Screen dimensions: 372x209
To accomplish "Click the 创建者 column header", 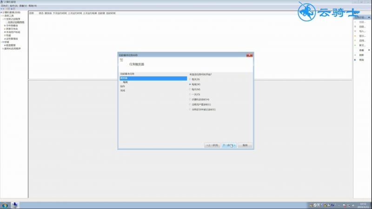I will (101, 13).
